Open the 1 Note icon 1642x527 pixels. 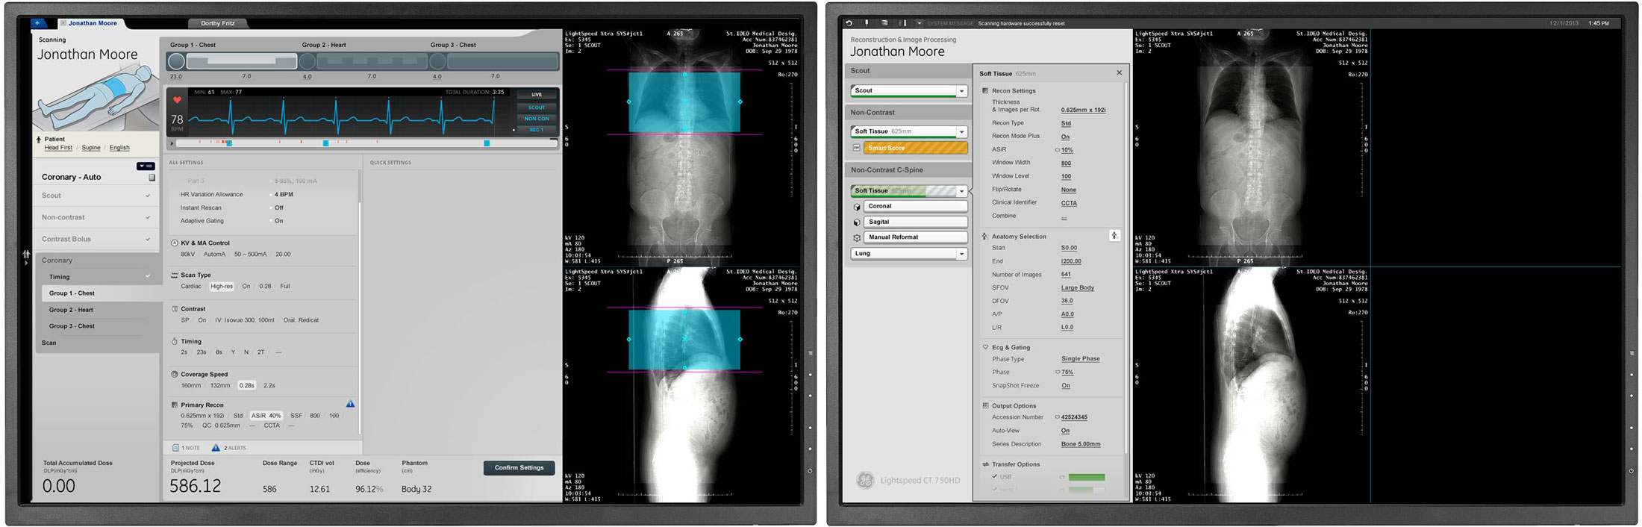tap(175, 448)
